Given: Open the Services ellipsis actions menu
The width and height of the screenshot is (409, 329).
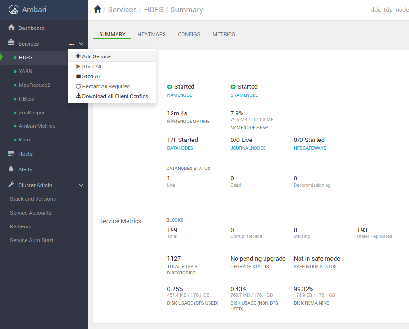Looking at the screenshot, I should (72, 44).
